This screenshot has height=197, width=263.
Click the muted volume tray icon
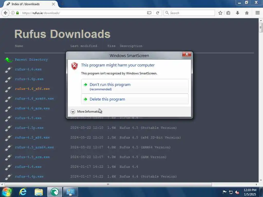pyautogui.click(x=237, y=192)
